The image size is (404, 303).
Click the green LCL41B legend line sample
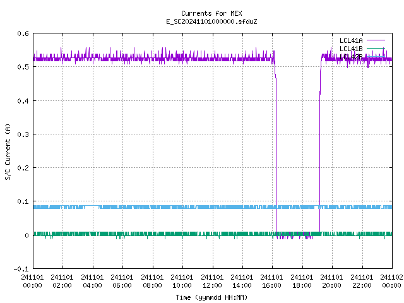point(376,48)
